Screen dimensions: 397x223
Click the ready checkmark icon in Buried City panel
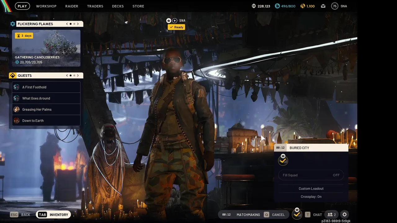283,161
